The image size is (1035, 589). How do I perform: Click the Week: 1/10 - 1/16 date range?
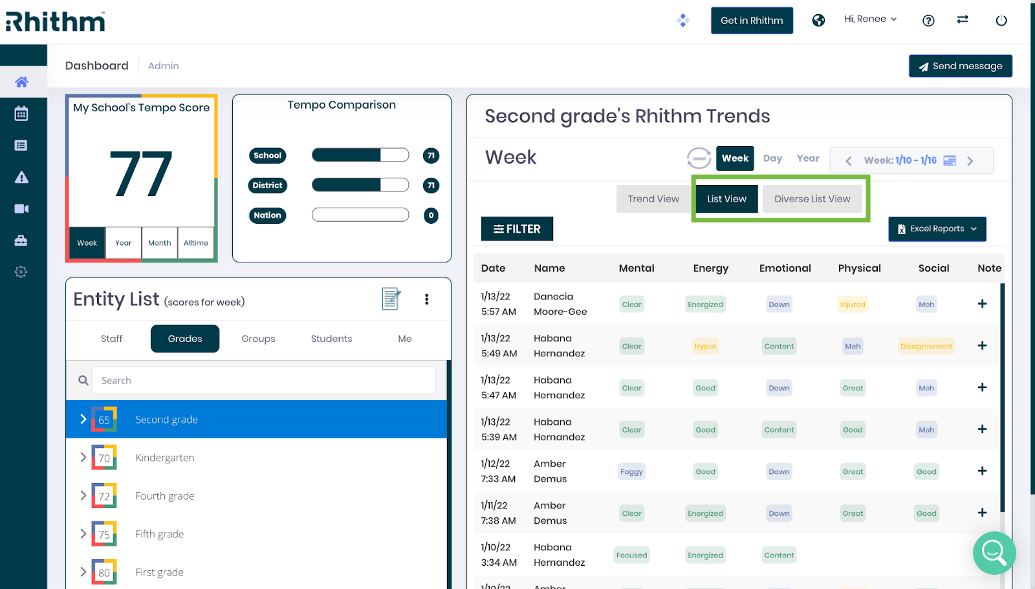pos(900,160)
